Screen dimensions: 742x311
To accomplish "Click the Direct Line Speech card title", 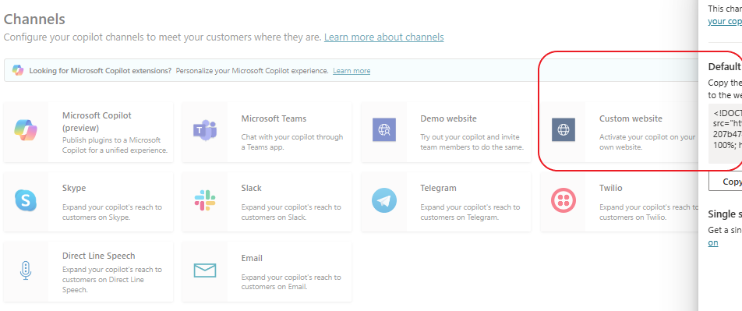I will pyautogui.click(x=99, y=256).
